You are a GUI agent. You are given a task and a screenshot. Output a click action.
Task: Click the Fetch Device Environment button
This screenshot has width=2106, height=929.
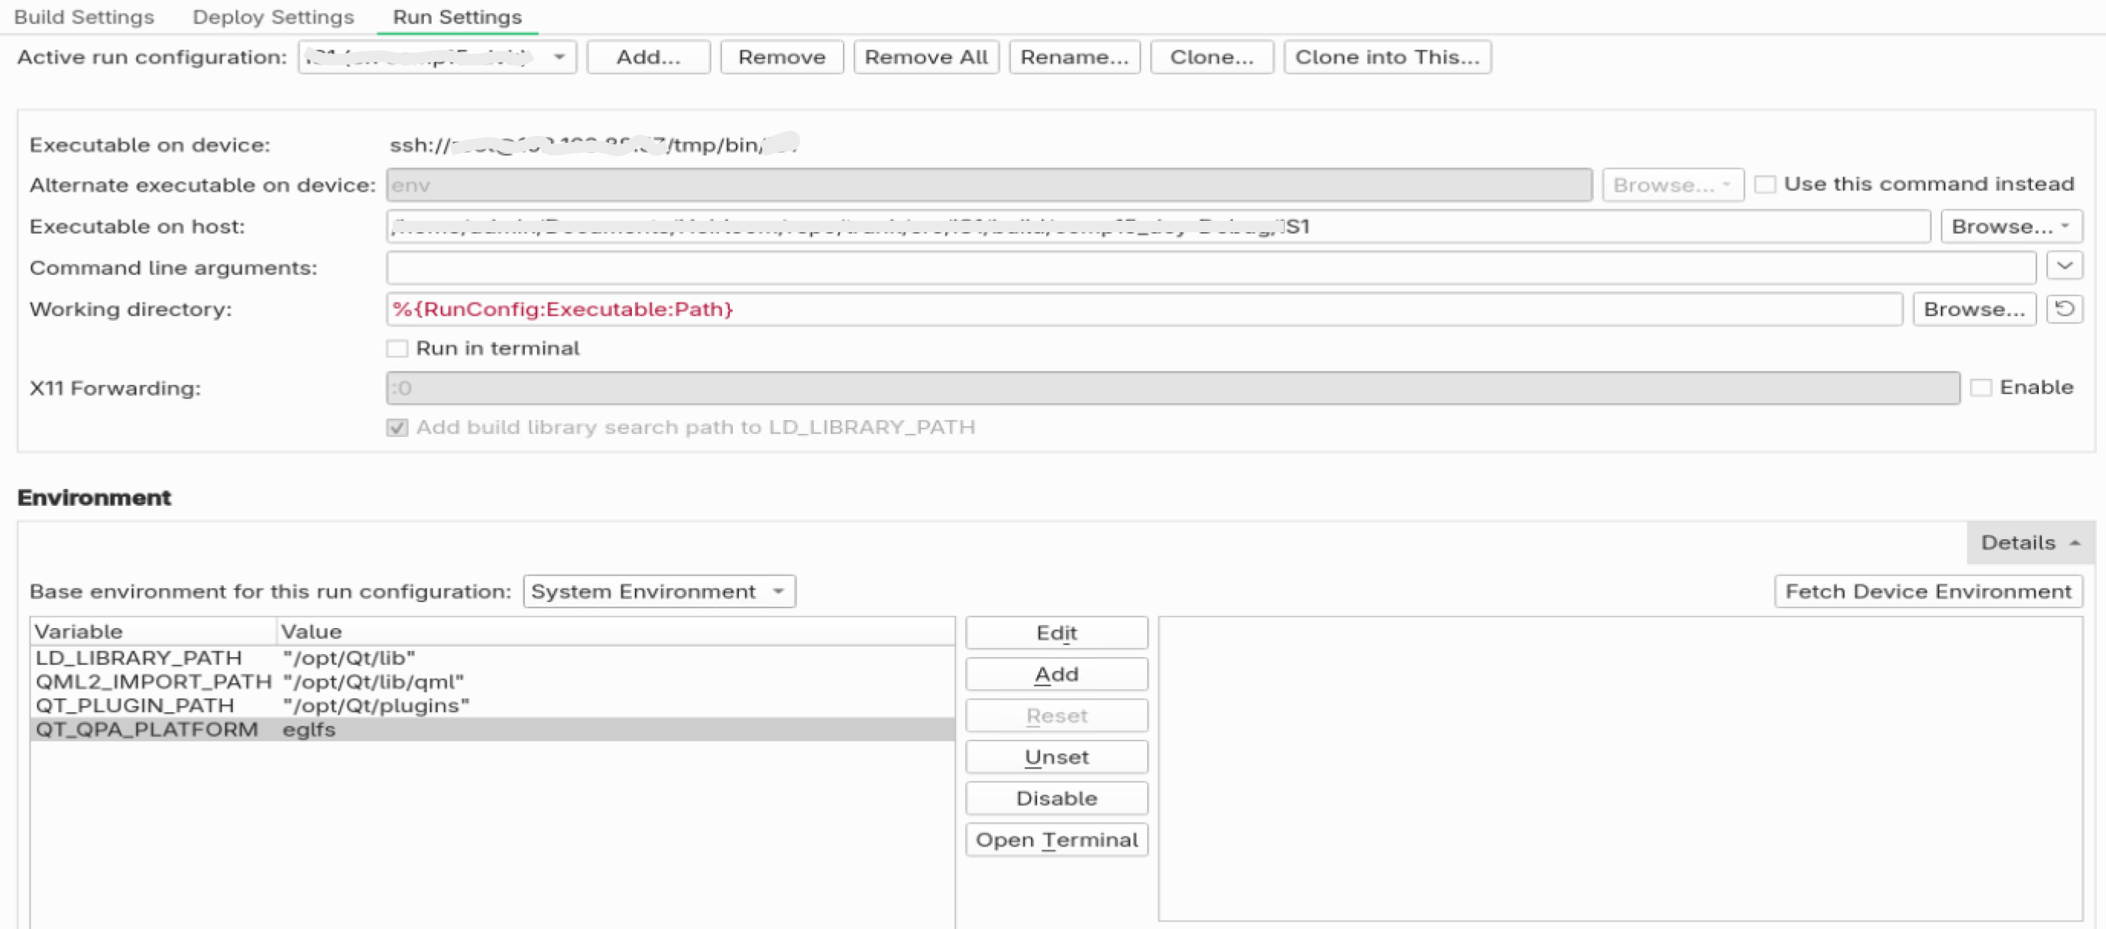[x=1927, y=591]
